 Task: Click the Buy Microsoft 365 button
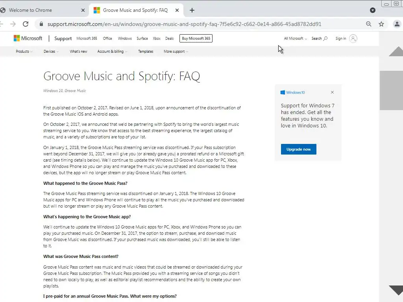tap(196, 39)
